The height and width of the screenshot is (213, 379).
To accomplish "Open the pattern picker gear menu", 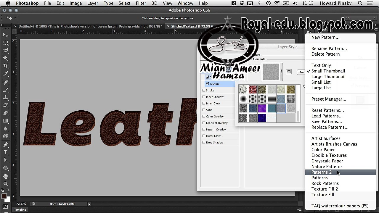I will click(x=304, y=86).
